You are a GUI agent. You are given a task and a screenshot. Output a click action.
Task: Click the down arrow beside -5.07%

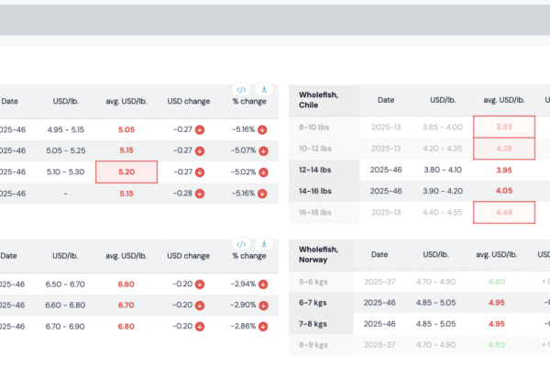click(263, 151)
